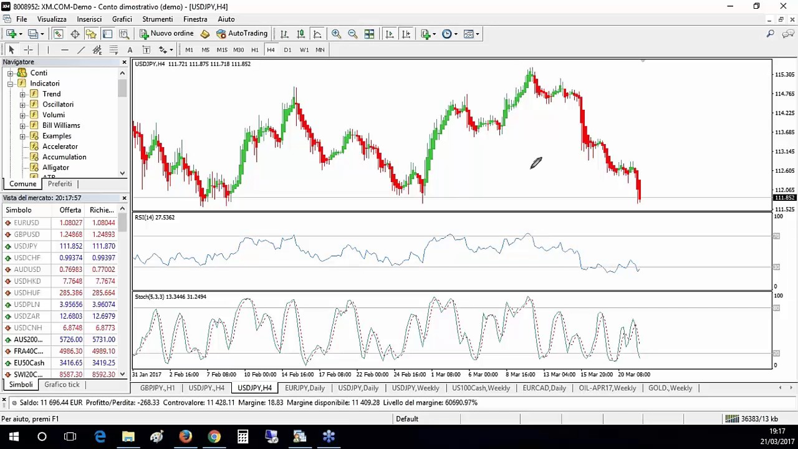Switch timeframe to M1

189,50
